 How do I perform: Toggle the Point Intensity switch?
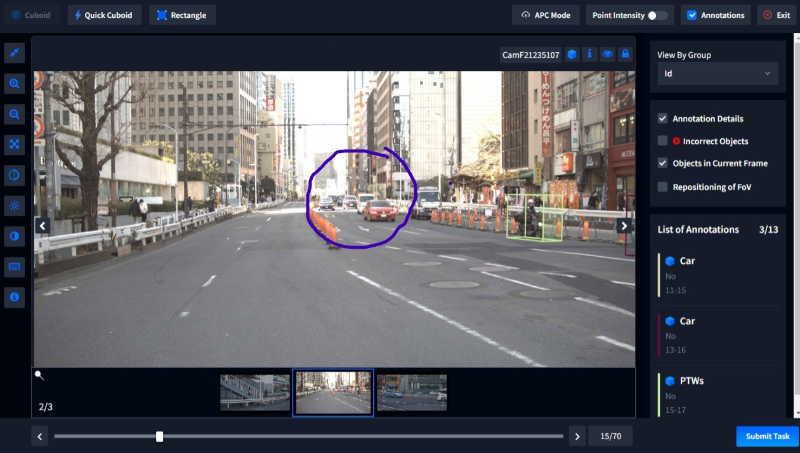[657, 15]
